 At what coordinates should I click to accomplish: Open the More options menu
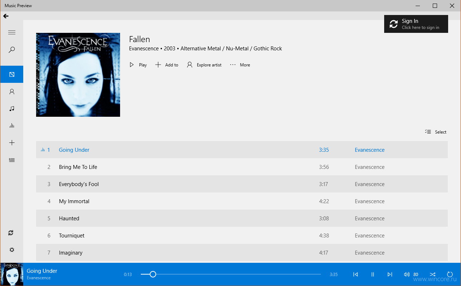tap(240, 65)
